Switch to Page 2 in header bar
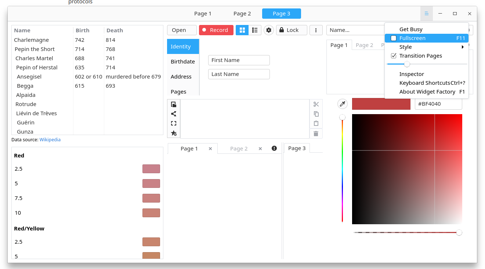 tap(242, 14)
